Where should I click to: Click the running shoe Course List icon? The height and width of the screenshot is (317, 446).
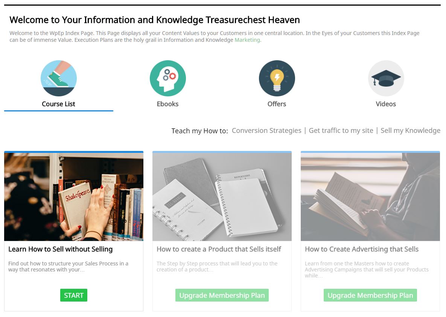pyautogui.click(x=59, y=78)
